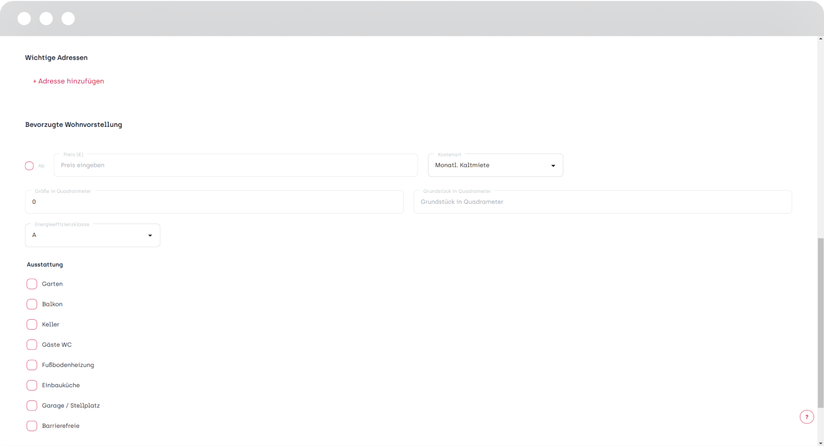The image size is (824, 446).
Task: Tick the Ab price checkbox
Action: coord(30,165)
